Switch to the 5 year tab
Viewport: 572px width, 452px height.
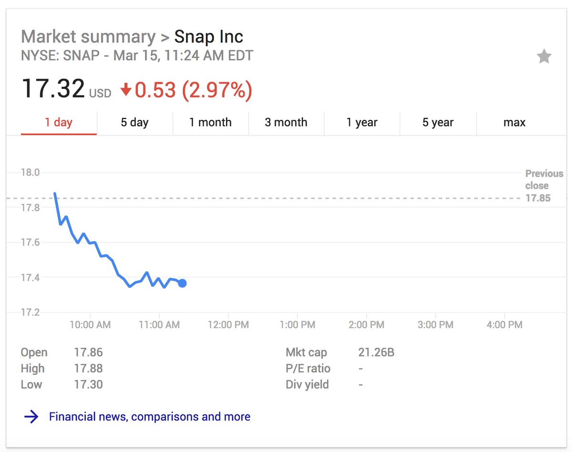tap(438, 122)
